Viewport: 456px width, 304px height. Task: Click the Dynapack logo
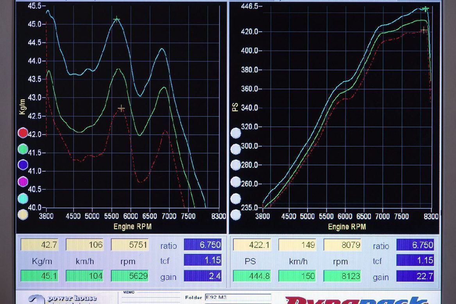click(x=356, y=300)
